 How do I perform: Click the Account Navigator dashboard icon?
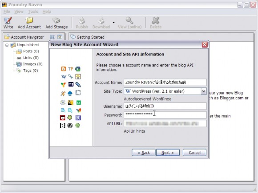(60, 37)
